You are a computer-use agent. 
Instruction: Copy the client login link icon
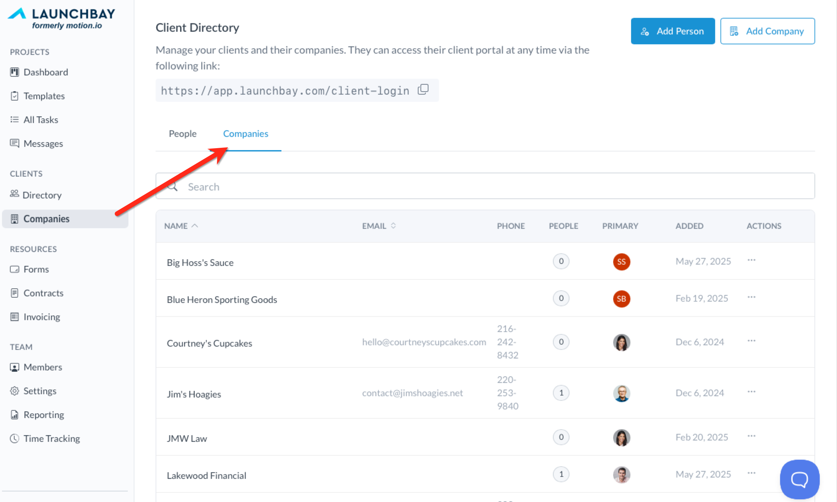coord(423,90)
